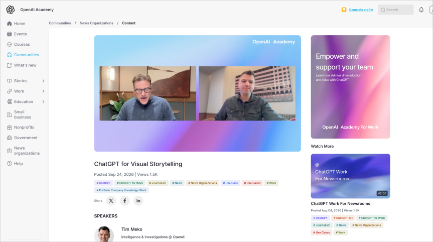Share the video on Facebook
The height and width of the screenshot is (242, 433).
tap(124, 201)
